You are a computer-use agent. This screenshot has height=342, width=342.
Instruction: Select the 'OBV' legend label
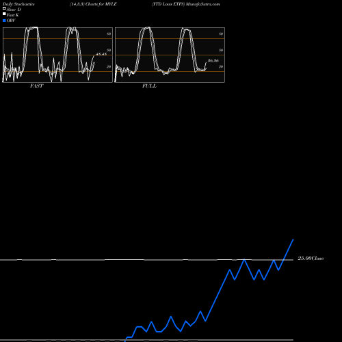(x=11, y=21)
